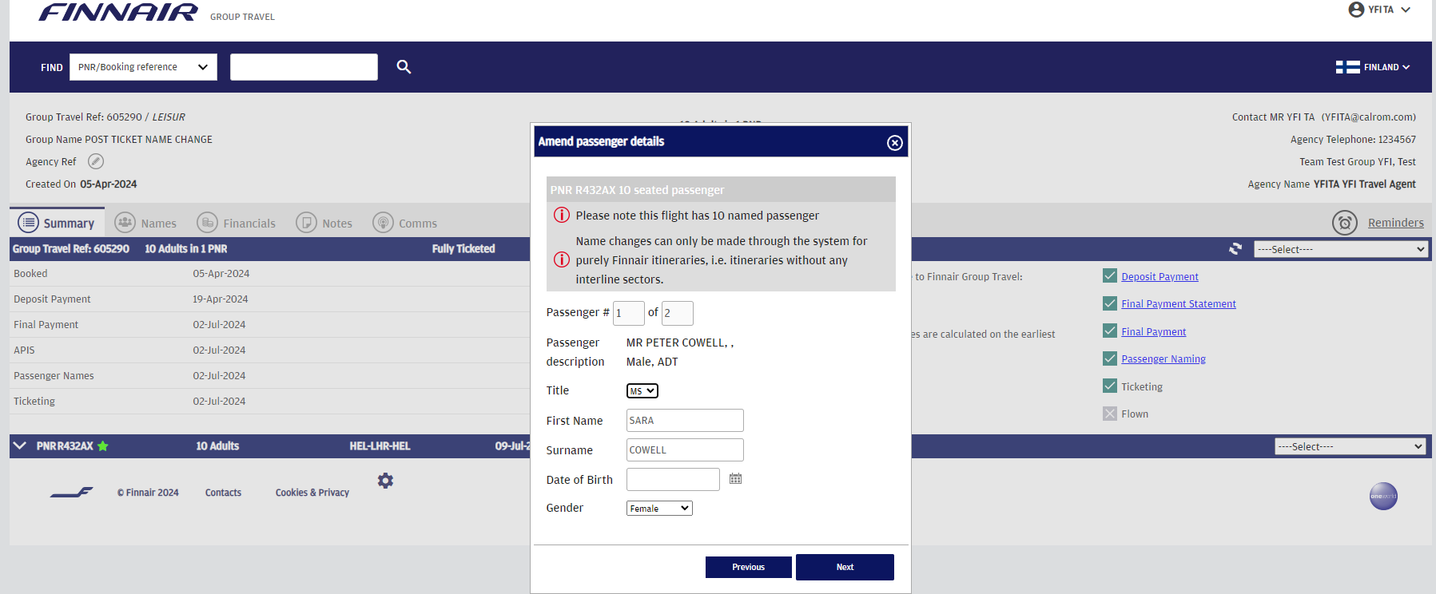This screenshot has width=1436, height=594.
Task: Expand the FINLAND country selector arrow
Action: pos(1406,67)
